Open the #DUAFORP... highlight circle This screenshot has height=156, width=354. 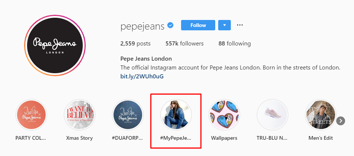[x=128, y=115]
